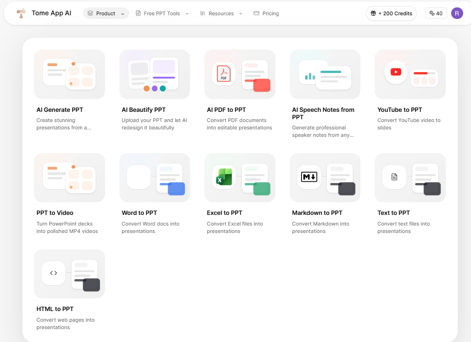Open the AI PDF to PPT title

pos(226,110)
